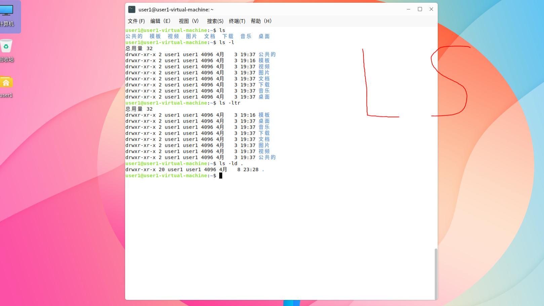The width and height of the screenshot is (544, 306).
Task: Click 文档 in the first ls output row
Action: point(210,36)
